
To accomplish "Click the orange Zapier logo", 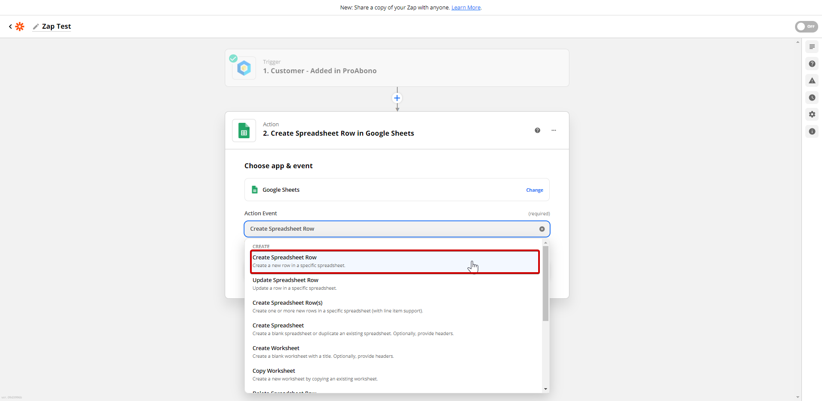I will (20, 27).
